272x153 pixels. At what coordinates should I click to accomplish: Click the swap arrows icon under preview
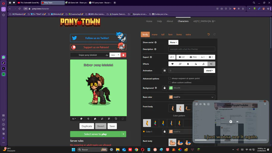tap(102, 119)
